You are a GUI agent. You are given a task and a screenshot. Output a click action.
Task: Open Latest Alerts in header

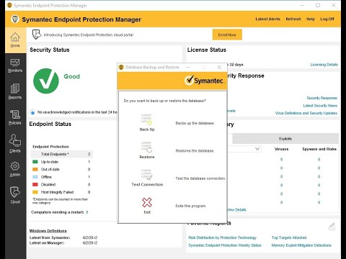(267, 19)
